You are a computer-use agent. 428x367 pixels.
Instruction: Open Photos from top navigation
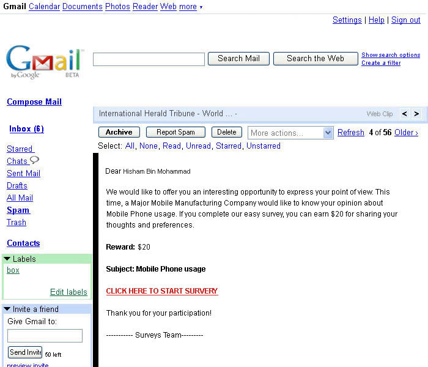pyautogui.click(x=117, y=6)
